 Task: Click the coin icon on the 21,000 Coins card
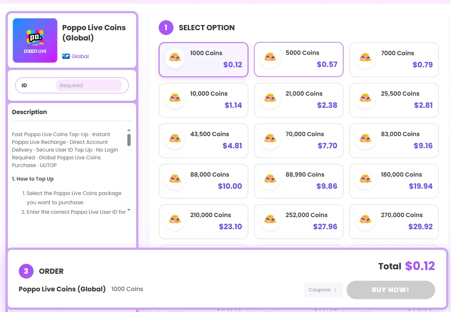click(x=270, y=99)
